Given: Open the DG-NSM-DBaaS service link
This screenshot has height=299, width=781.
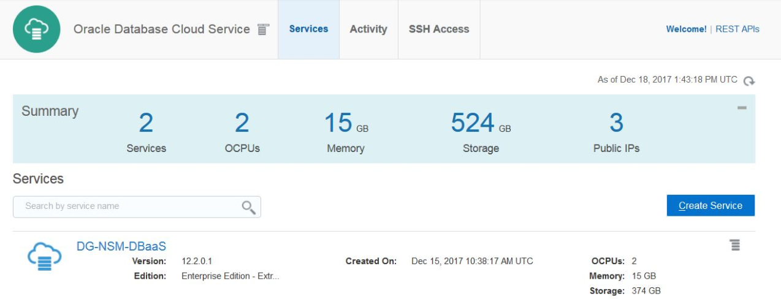Looking at the screenshot, I should click(x=121, y=246).
